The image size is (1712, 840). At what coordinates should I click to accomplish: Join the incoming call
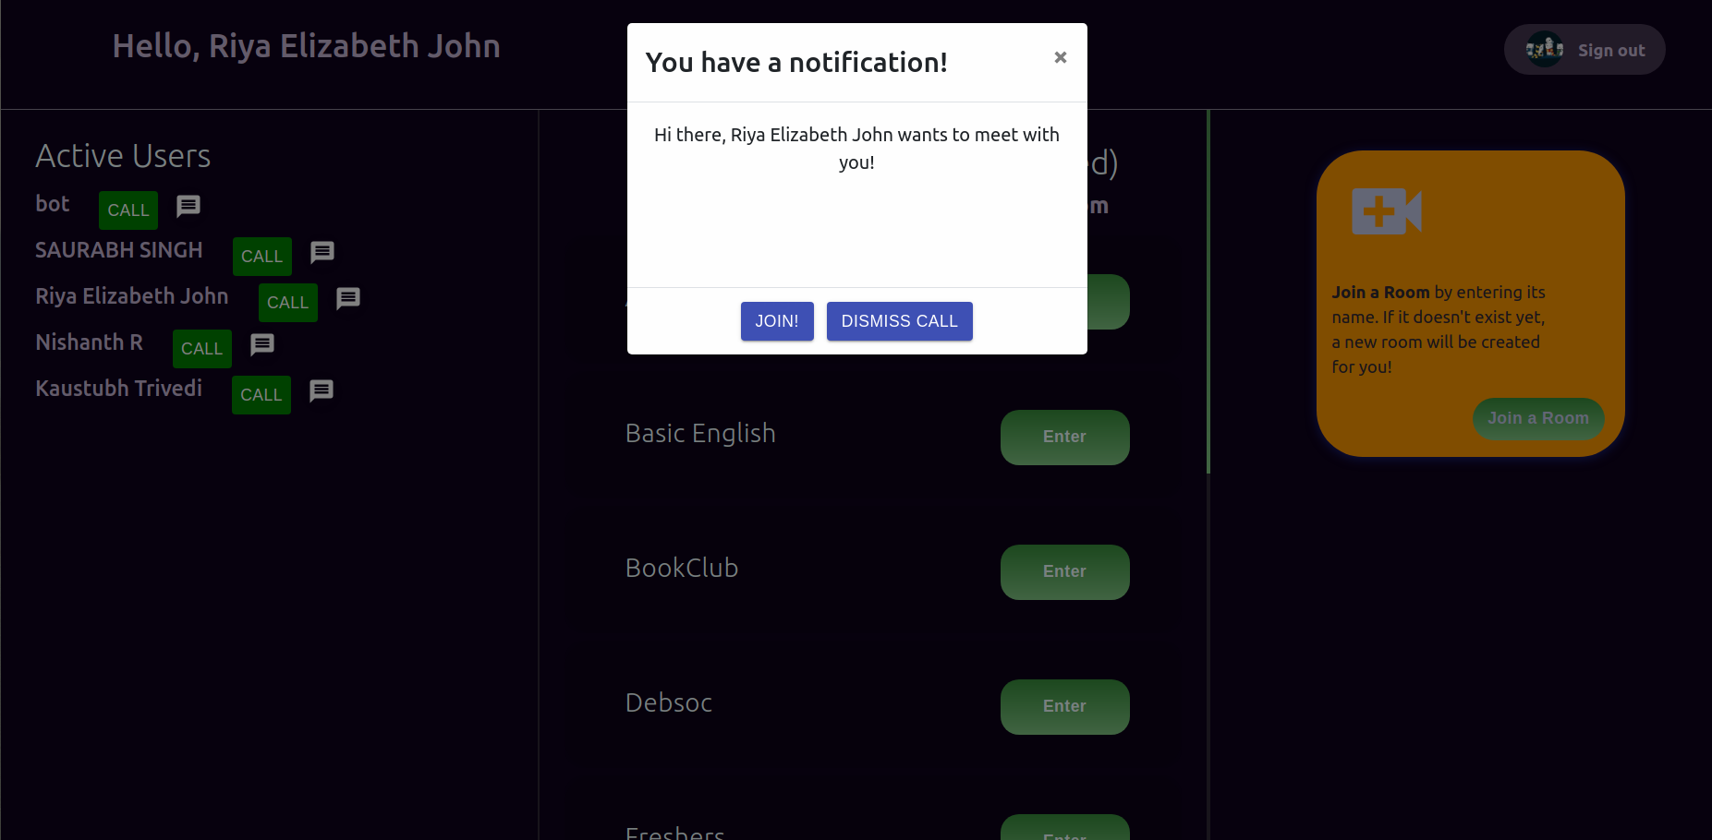pos(777,321)
